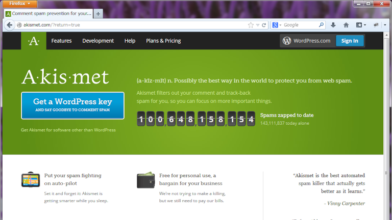Viewport: 392px width, 220px height.
Task: Click Put your spam fighting heading
Action: (x=73, y=179)
